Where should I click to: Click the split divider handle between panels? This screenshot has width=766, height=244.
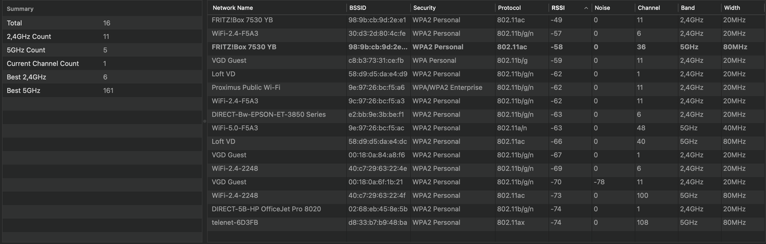[x=205, y=121]
